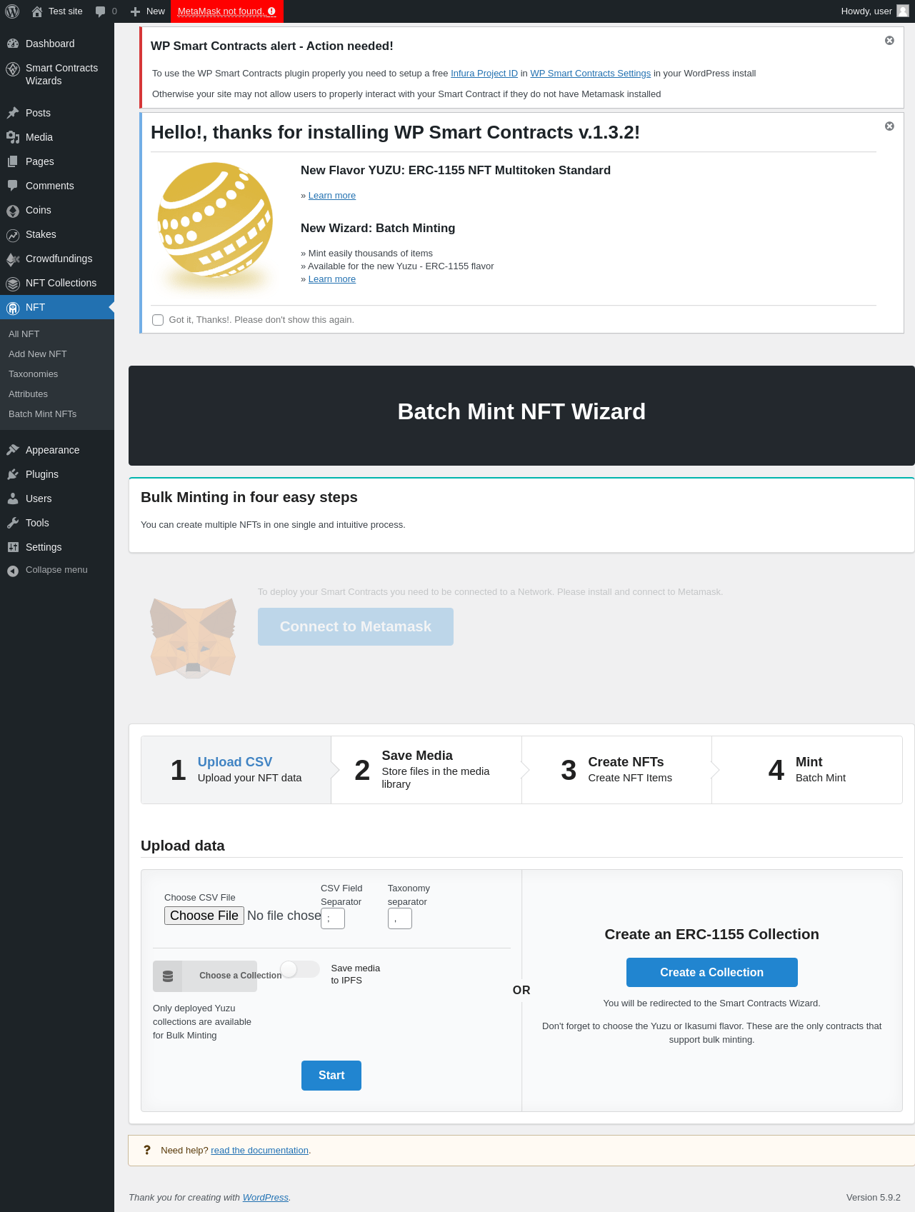Open Batch Mint NFTs submenu item
This screenshot has height=1212, width=915.
[x=42, y=414]
